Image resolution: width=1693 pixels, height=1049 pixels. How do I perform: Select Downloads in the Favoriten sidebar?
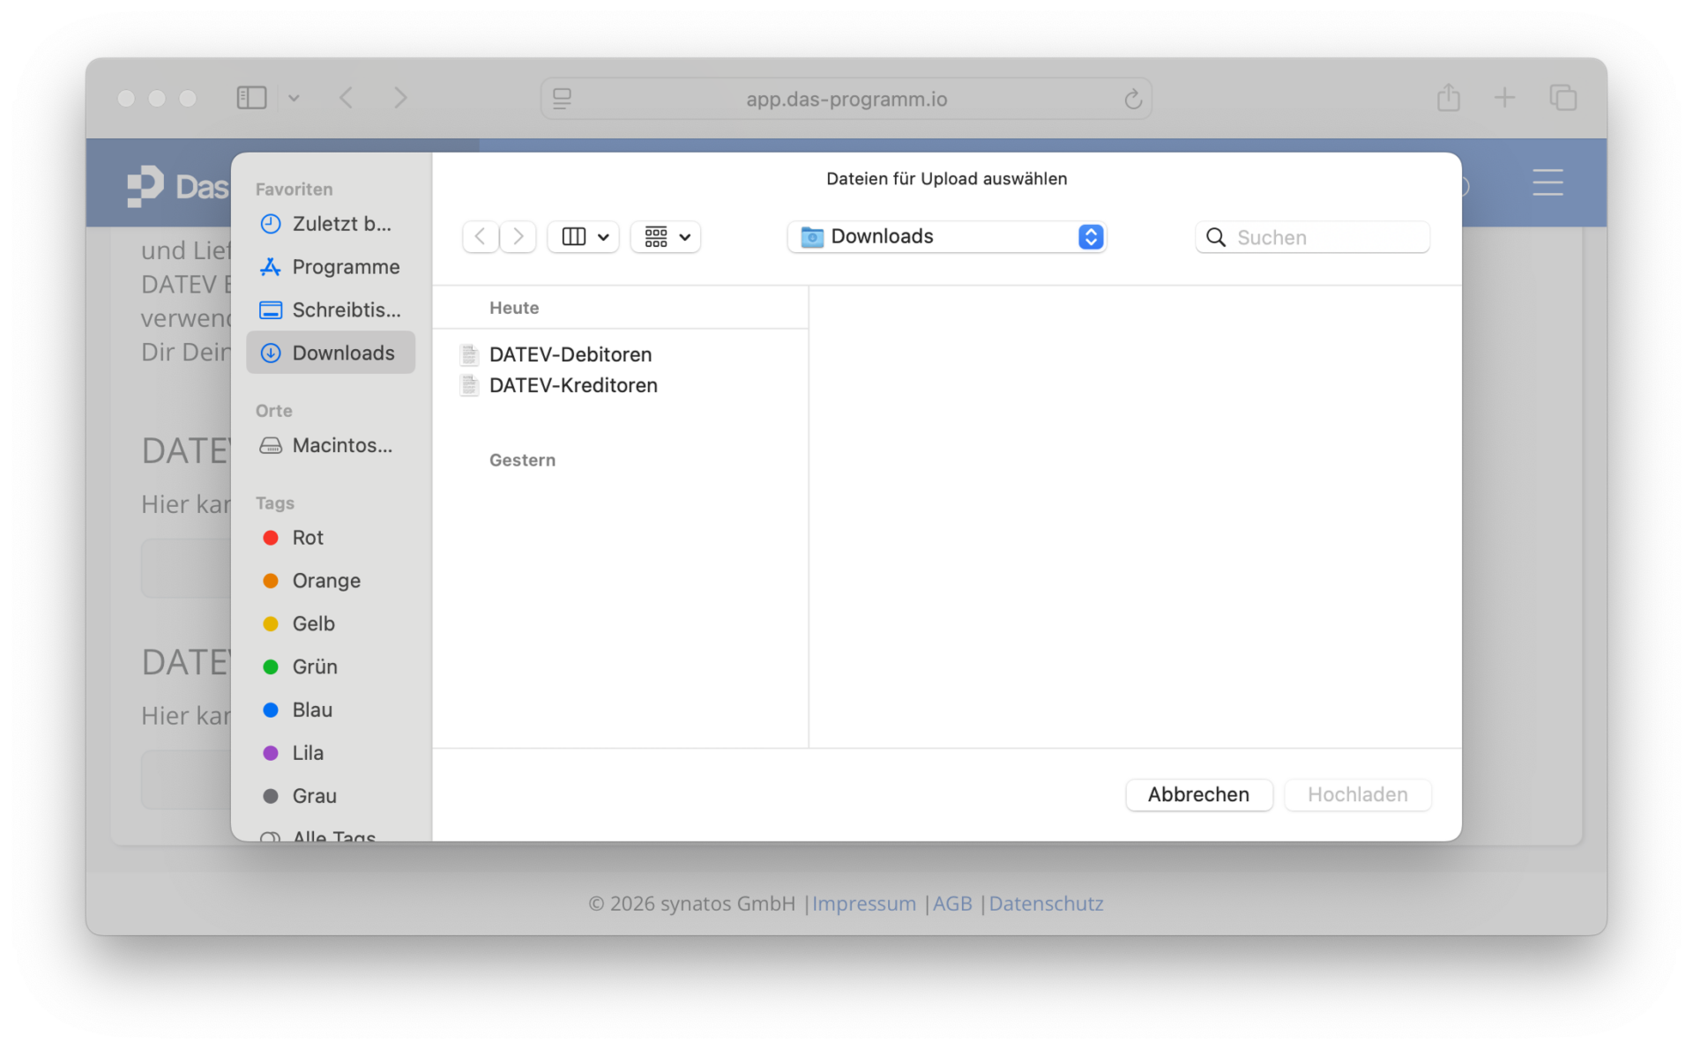331,353
